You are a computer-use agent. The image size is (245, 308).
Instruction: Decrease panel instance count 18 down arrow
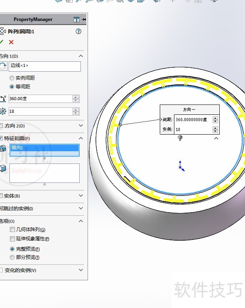(x=76, y=113)
